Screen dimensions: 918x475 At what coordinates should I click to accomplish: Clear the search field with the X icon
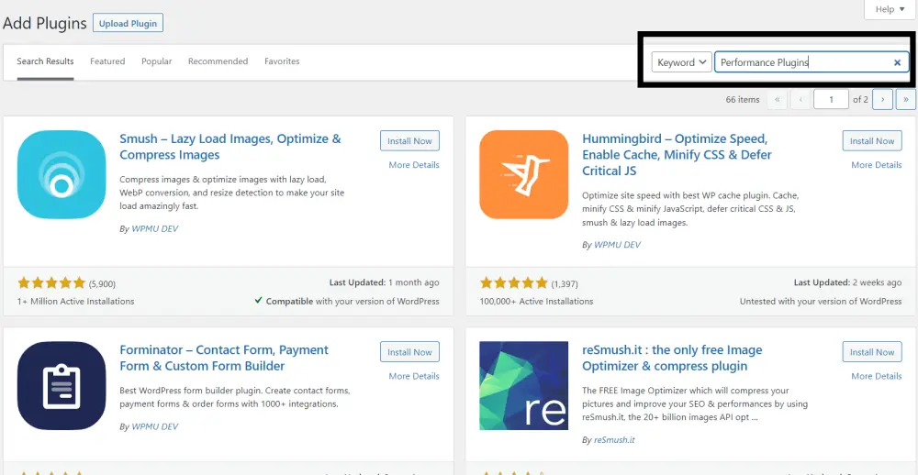point(897,62)
